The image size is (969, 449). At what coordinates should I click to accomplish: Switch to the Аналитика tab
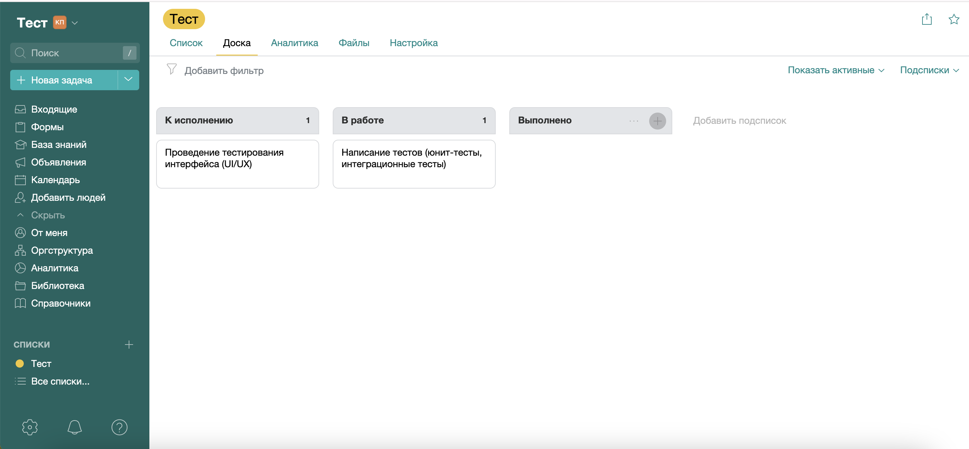(294, 43)
